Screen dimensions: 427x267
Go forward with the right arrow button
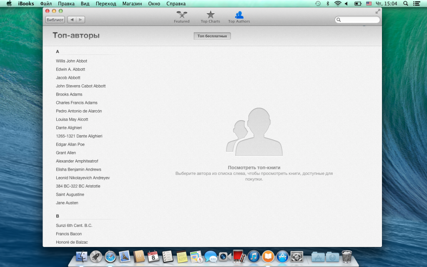(x=80, y=20)
